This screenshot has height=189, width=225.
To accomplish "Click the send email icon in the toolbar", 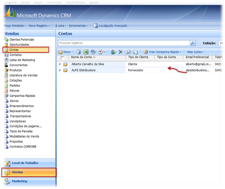I will (x=128, y=52).
